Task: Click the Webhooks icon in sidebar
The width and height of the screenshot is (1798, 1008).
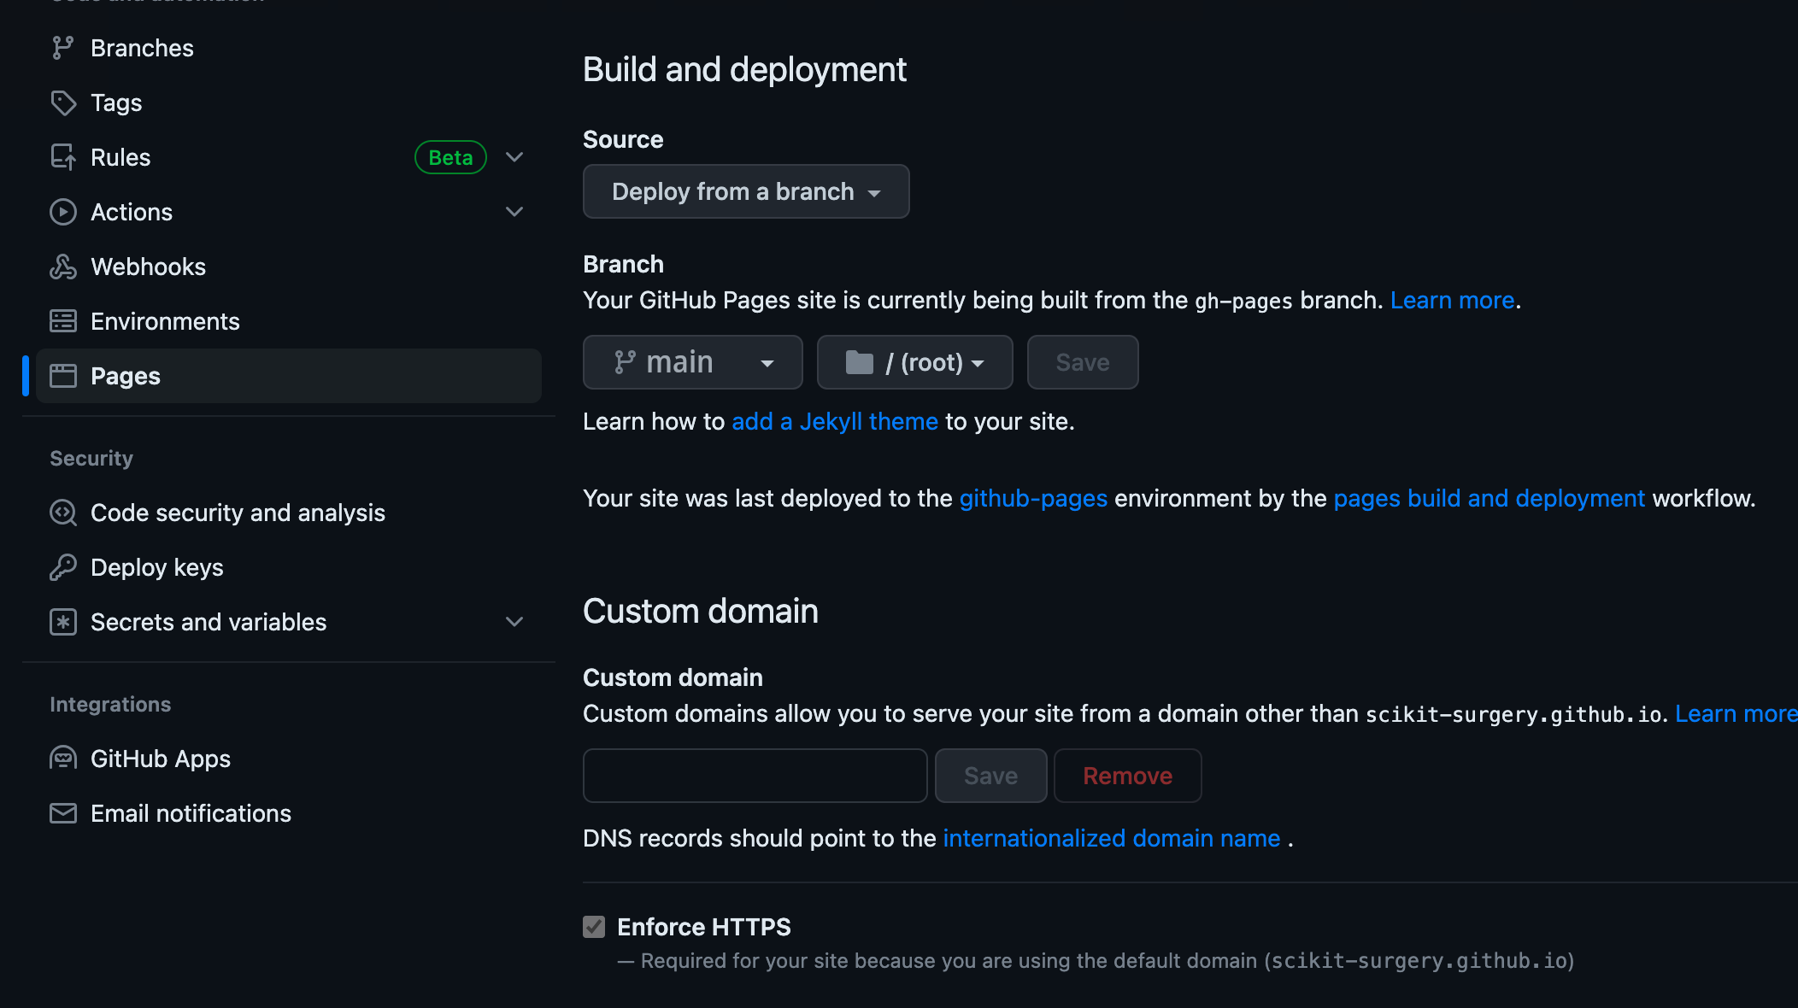Action: pos(62,267)
